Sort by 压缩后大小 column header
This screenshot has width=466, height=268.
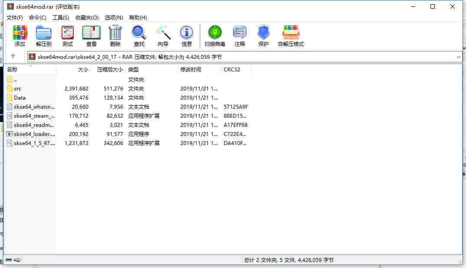109,69
